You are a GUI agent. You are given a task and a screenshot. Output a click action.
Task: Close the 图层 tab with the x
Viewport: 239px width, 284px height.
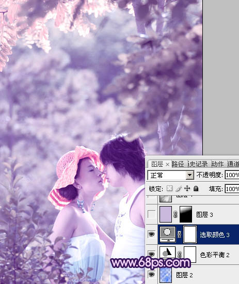click(167, 165)
